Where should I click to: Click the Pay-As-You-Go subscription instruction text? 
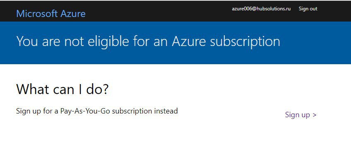(97, 111)
